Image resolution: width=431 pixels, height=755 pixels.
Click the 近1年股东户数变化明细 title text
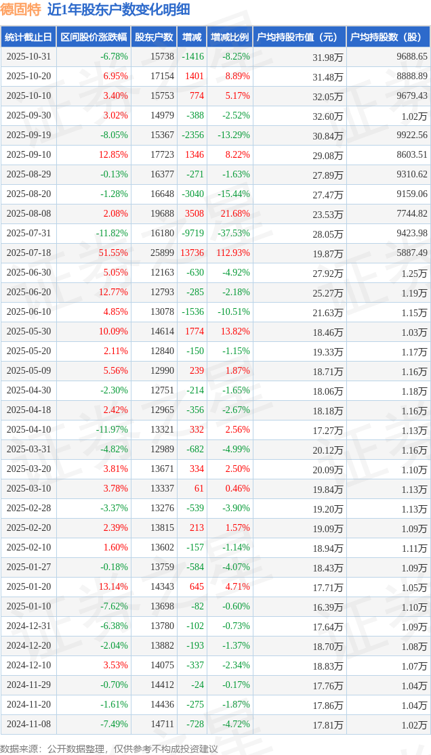tap(119, 9)
